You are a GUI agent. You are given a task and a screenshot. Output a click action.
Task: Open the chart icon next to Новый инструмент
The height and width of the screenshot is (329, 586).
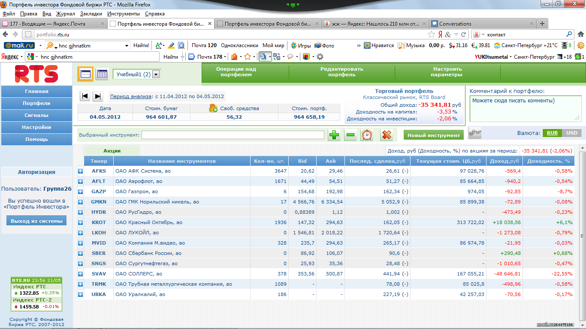[x=474, y=134]
